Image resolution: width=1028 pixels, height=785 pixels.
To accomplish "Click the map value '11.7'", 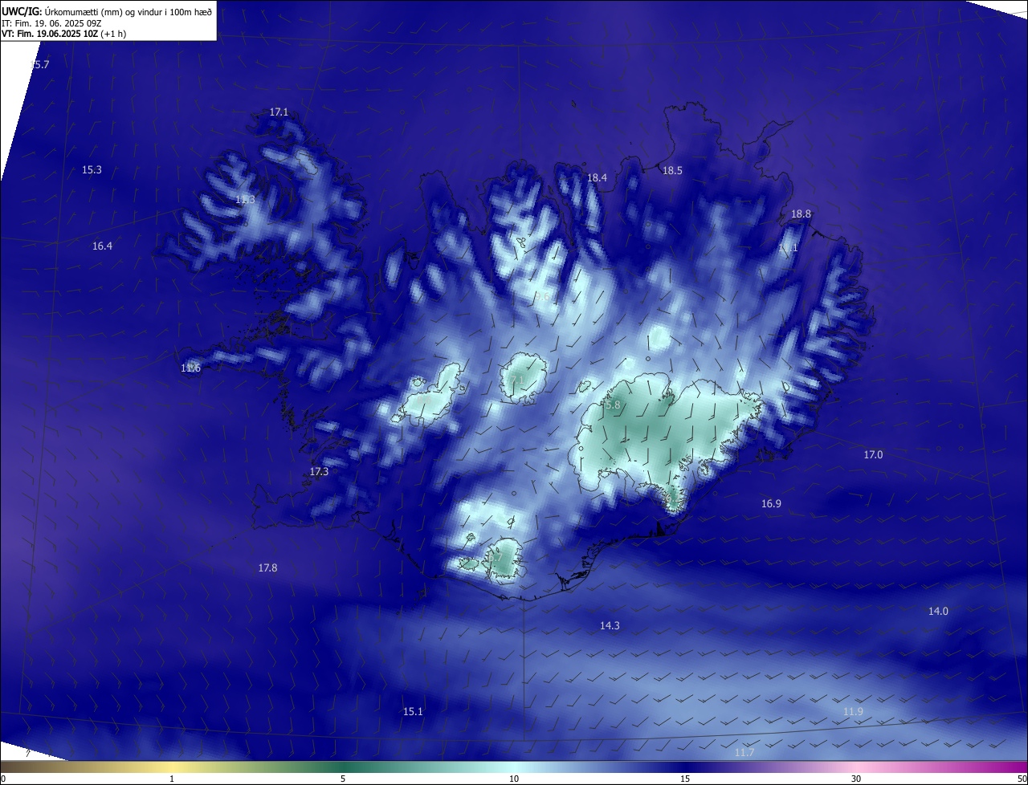I will click(744, 753).
